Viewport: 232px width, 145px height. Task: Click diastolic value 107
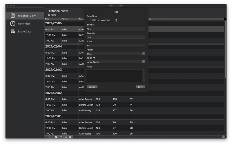pyautogui.click(x=115, y=110)
